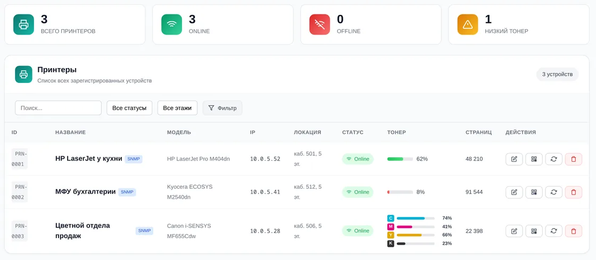Click the Online status of МФУ бухгалтерии
This screenshot has height=260, width=596.
click(358, 192)
